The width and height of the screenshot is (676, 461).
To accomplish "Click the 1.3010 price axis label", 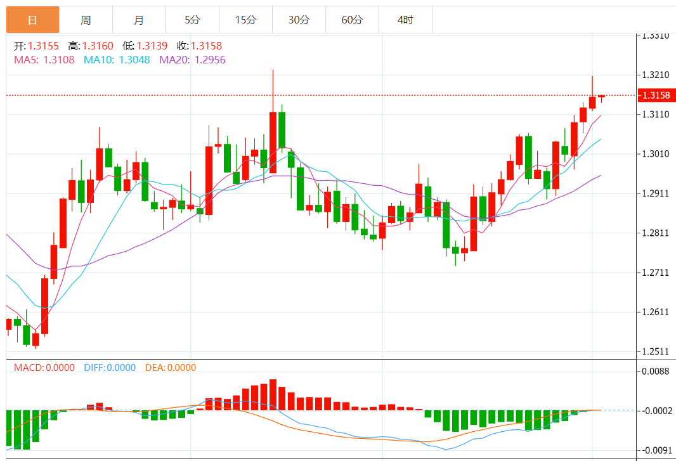I will point(655,154).
